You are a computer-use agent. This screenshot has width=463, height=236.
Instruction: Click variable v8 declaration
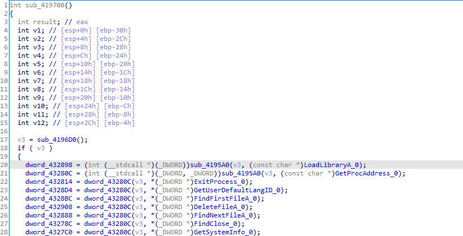[37, 89]
